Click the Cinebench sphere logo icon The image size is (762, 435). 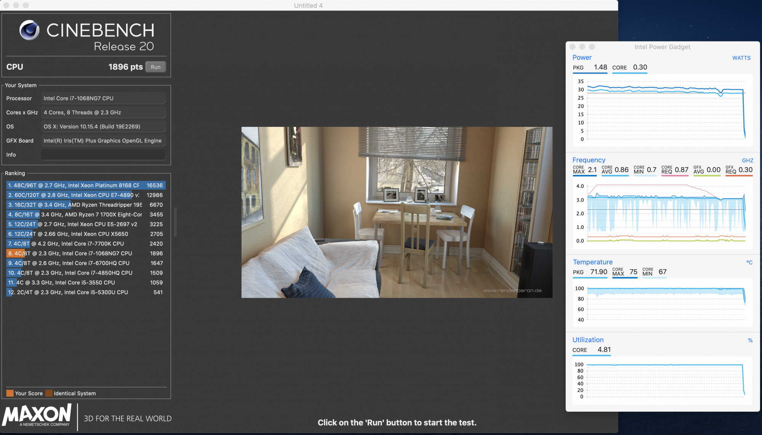coord(29,30)
